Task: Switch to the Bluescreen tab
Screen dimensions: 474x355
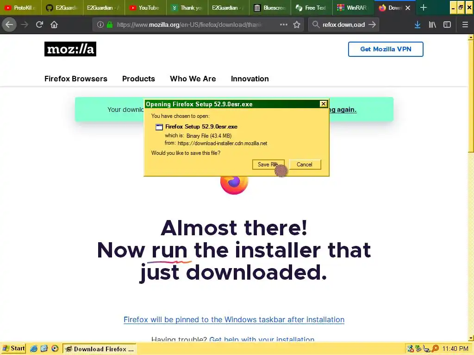Action: 270,8
